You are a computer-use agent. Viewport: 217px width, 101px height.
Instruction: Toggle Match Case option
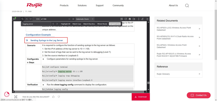tap(77, 24)
